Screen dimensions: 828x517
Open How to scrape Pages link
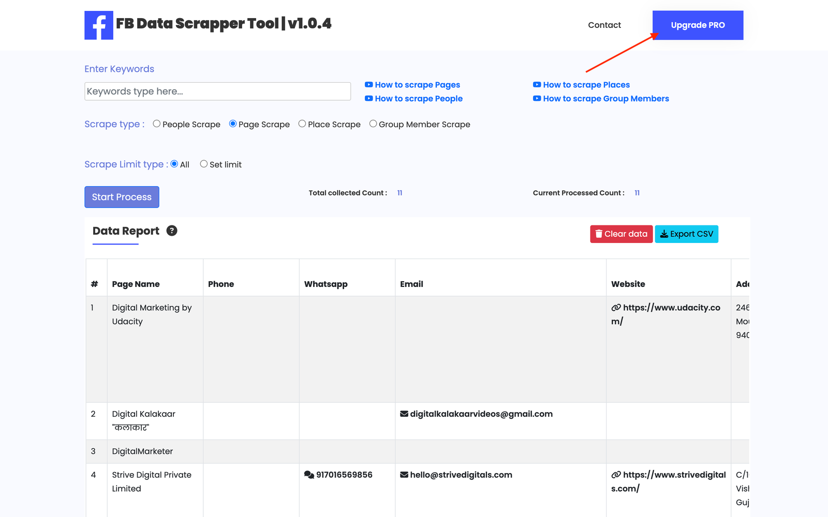point(412,85)
